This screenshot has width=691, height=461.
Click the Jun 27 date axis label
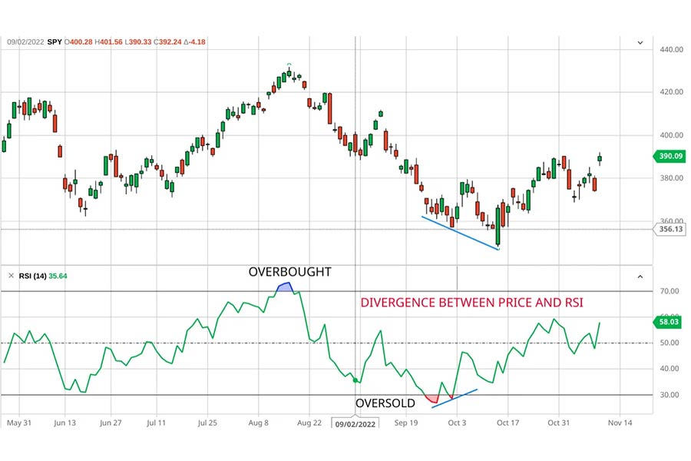coord(111,423)
